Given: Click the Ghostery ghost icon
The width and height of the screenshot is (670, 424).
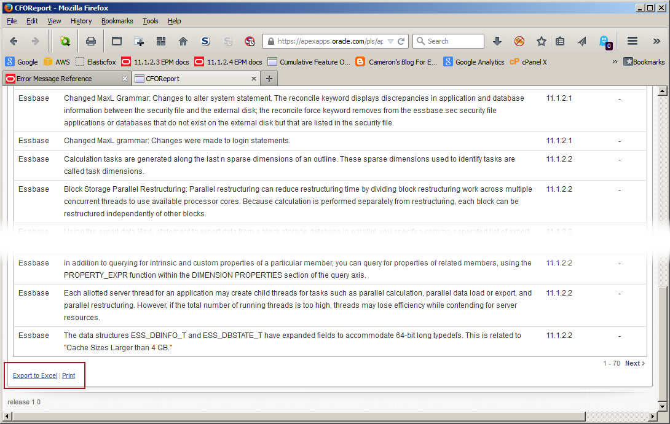Looking at the screenshot, I should tap(605, 42).
